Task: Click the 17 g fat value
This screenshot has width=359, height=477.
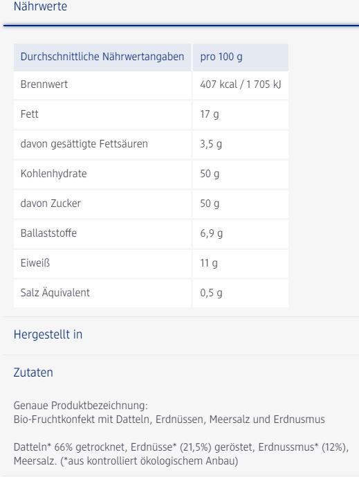Action: click(x=209, y=114)
